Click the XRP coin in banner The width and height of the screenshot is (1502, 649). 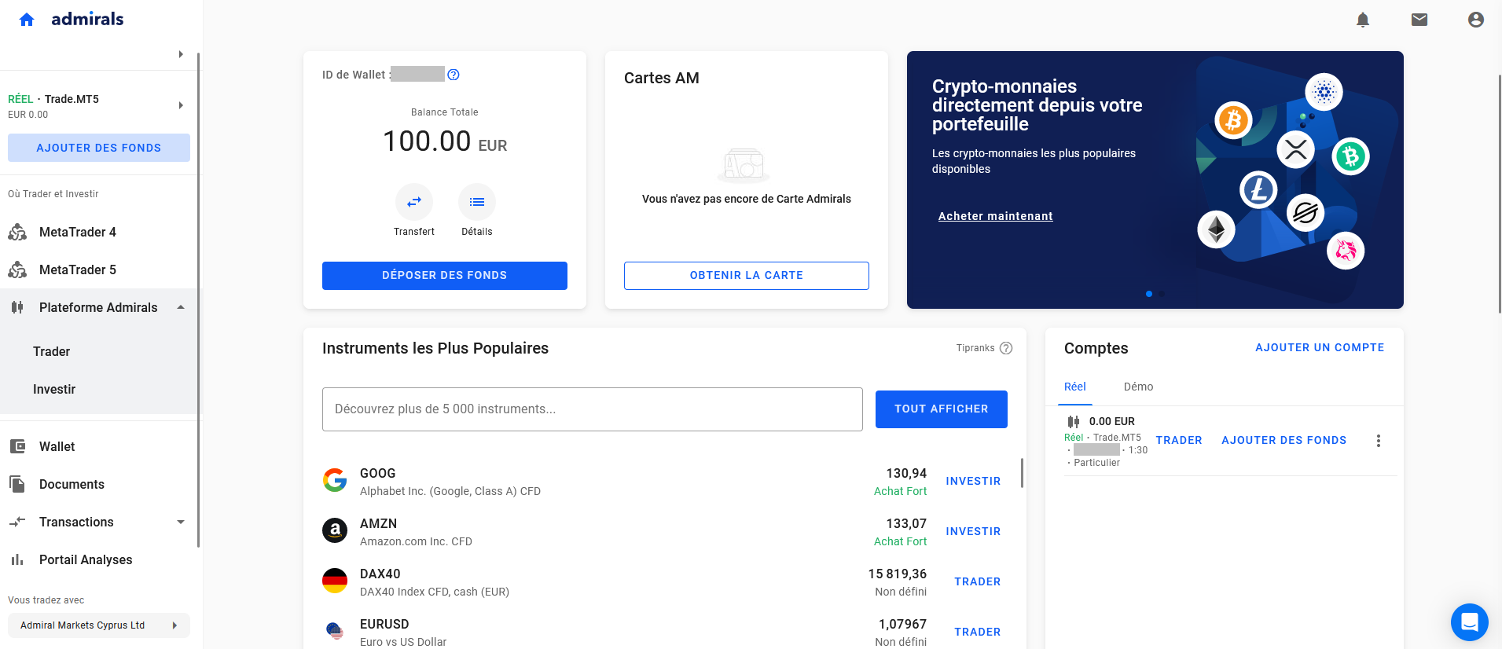(x=1296, y=149)
